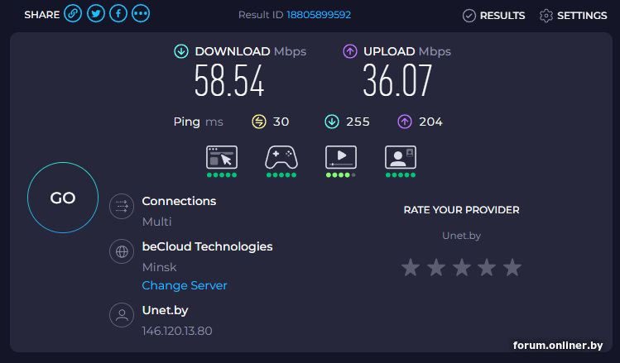Click the gaming controller quality icon
Screen dimensions: 620x363
pos(281,156)
